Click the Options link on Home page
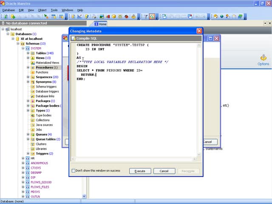Viewport: 272px width, 204px height. click(263, 64)
